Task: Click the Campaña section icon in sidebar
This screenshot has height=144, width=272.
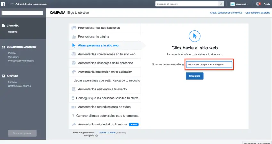Action: click(x=3, y=26)
